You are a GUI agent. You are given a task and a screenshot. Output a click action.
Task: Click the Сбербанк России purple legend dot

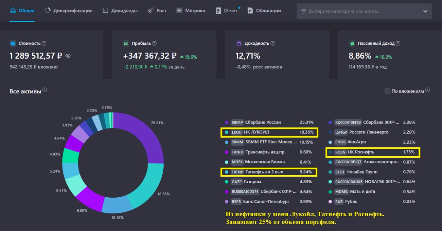(227, 122)
